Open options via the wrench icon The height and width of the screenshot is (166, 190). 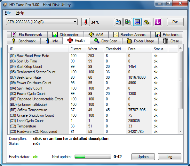147,22
